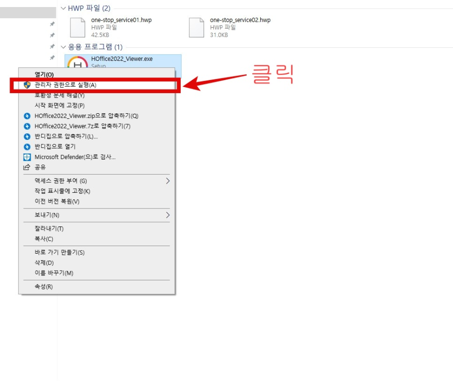Collapse the 응용 프로그램 (1) group

tap(63, 47)
